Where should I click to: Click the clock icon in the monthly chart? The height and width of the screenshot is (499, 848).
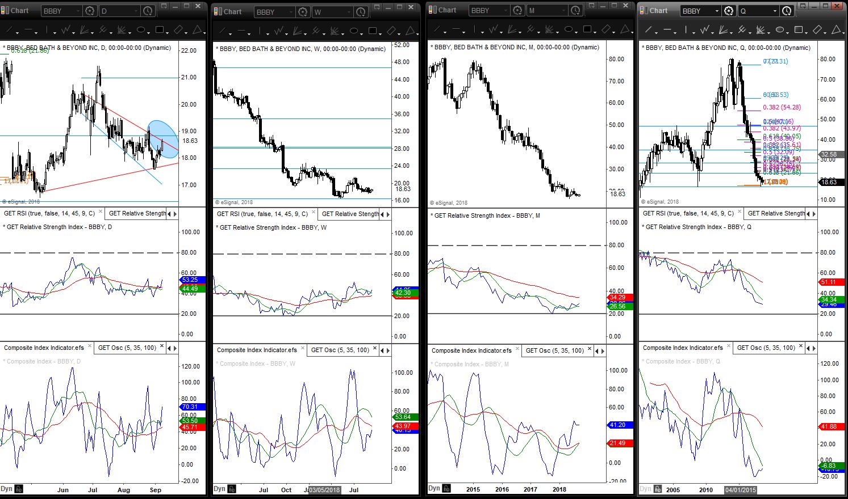pyautogui.click(x=575, y=10)
